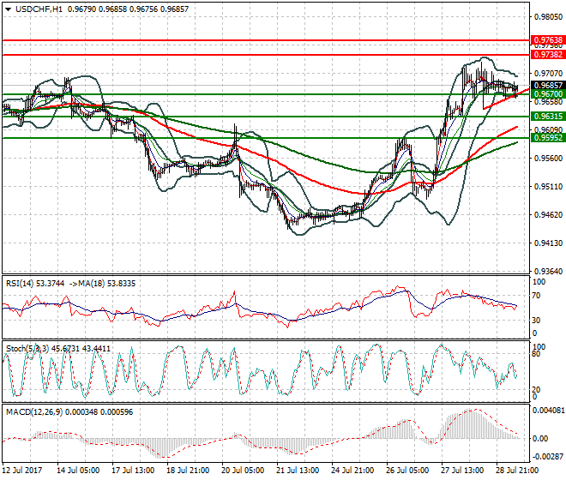The image size is (566, 480).
Task: Click the MACD(12,26,9) indicator label
Action: tap(34, 411)
